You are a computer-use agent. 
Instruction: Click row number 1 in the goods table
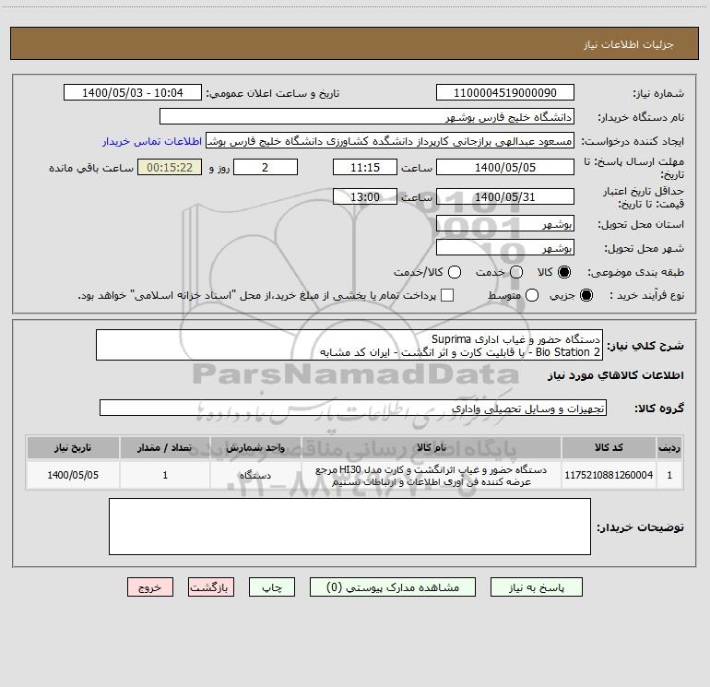click(x=669, y=475)
